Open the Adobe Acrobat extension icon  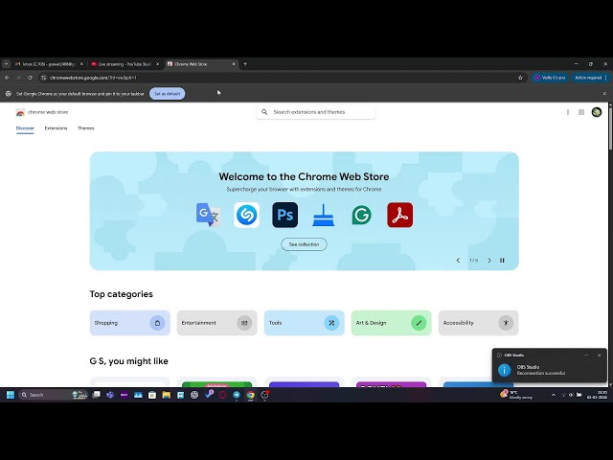(400, 215)
